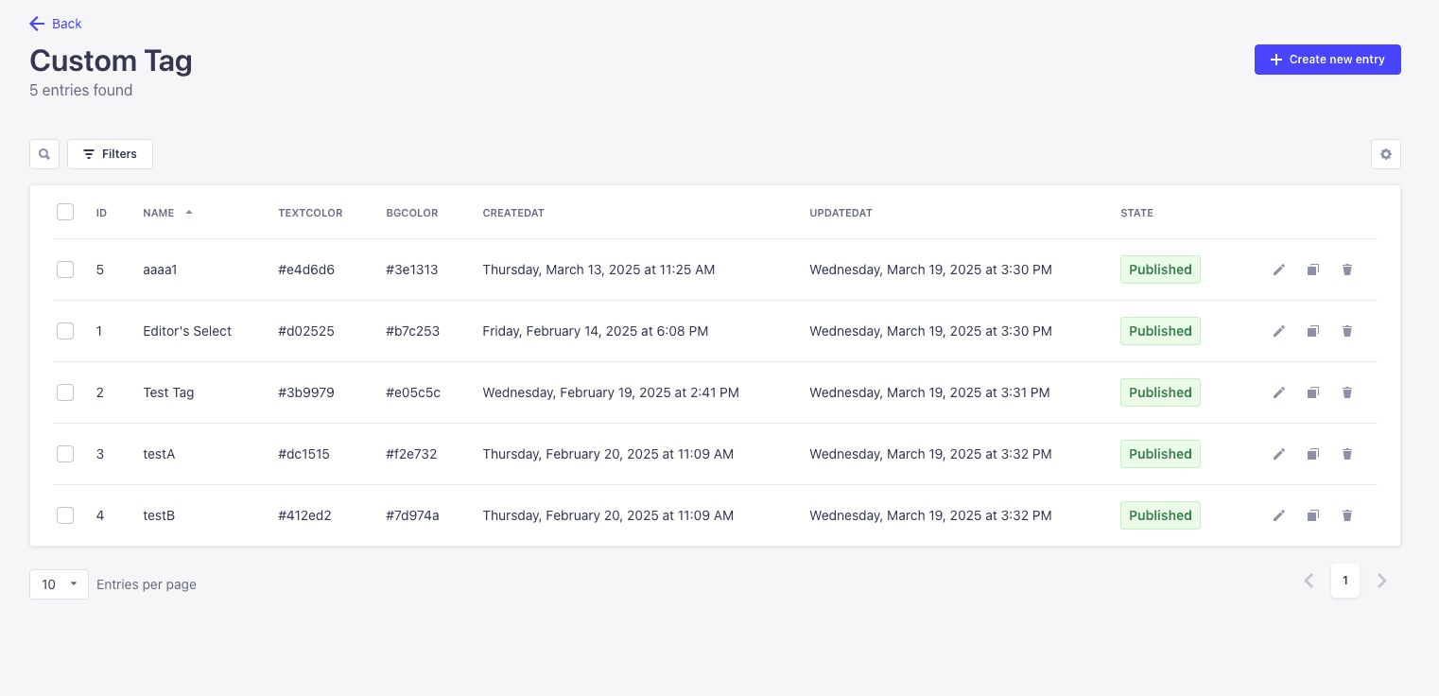The width and height of the screenshot is (1439, 696).
Task: Open the table settings gear icon
Action: coord(1386,154)
